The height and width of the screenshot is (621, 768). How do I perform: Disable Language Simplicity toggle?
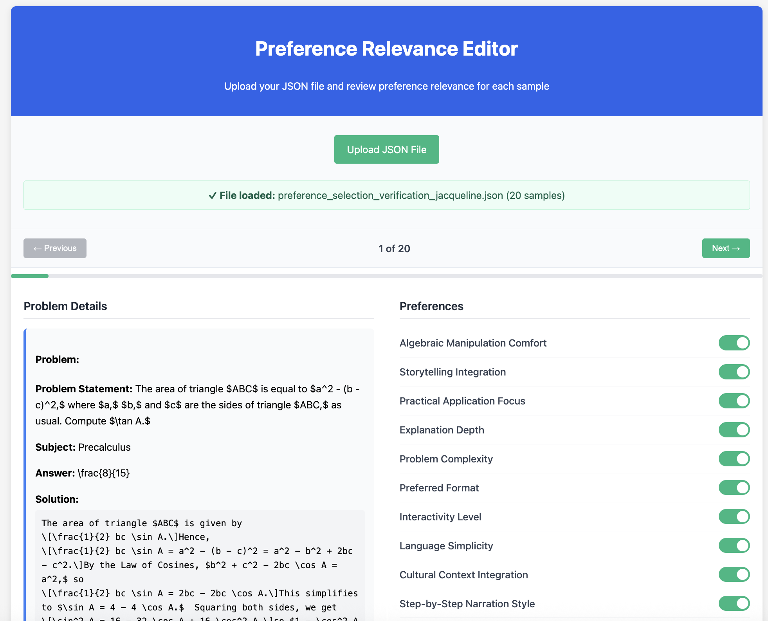point(734,546)
